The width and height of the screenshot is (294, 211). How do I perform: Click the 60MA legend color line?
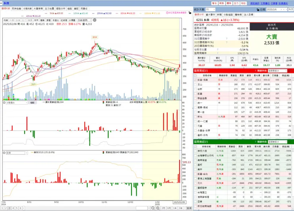tap(117, 13)
